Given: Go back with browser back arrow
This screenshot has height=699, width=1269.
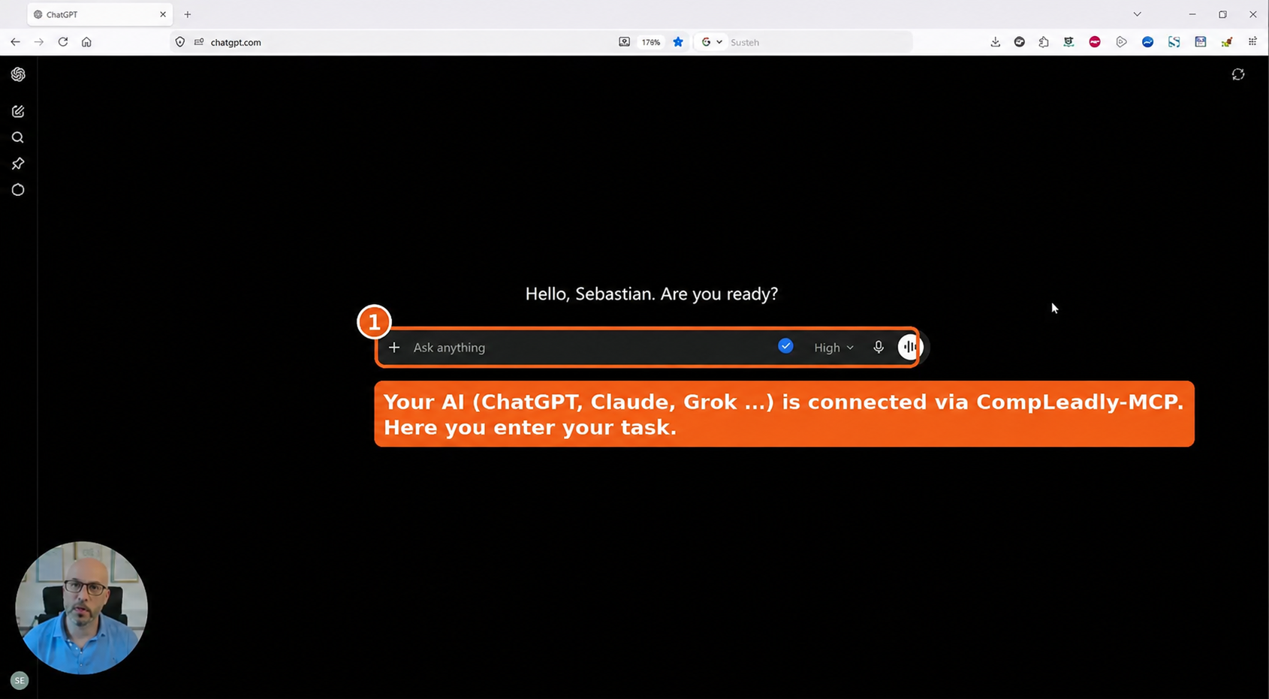Looking at the screenshot, I should [x=15, y=42].
